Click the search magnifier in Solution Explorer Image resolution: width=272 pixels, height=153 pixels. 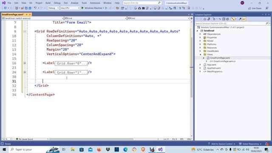click(267, 23)
